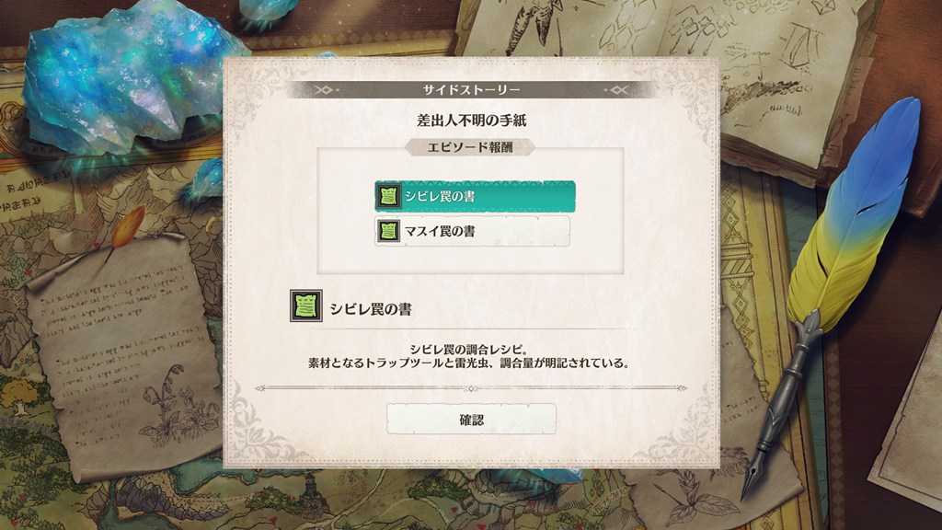Select the マスイ罠の書 reward row
Screen dimensions: 942x530
point(472,231)
